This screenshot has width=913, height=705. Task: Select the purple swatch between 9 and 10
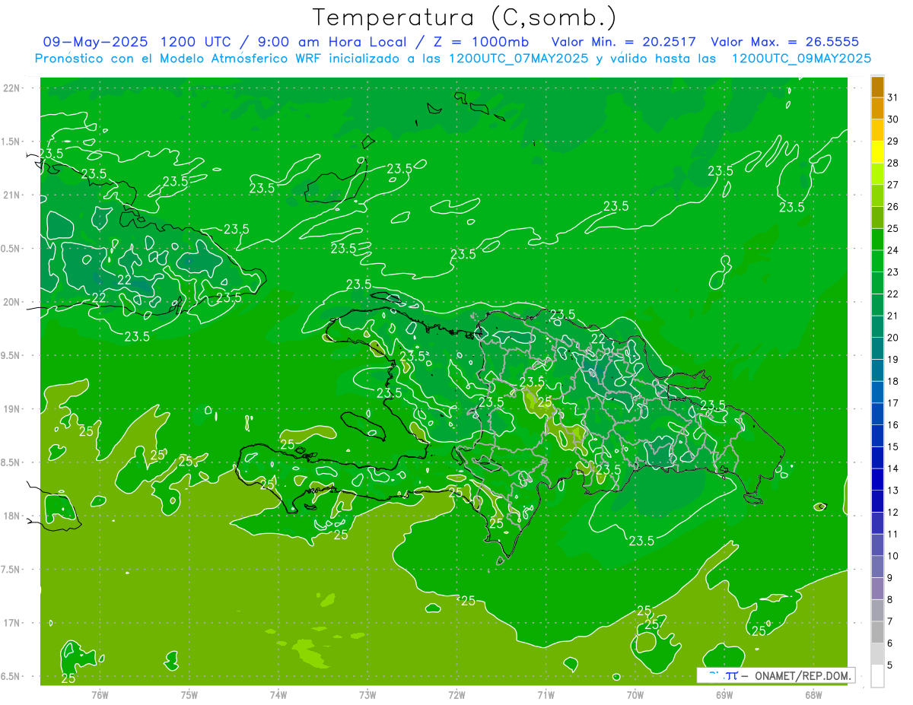(877, 567)
